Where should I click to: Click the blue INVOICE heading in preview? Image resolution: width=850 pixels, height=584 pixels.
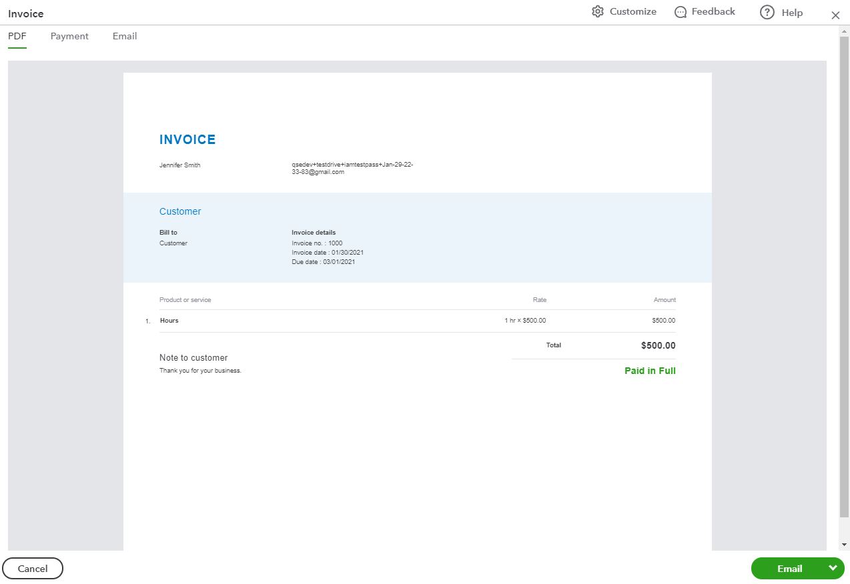187,139
